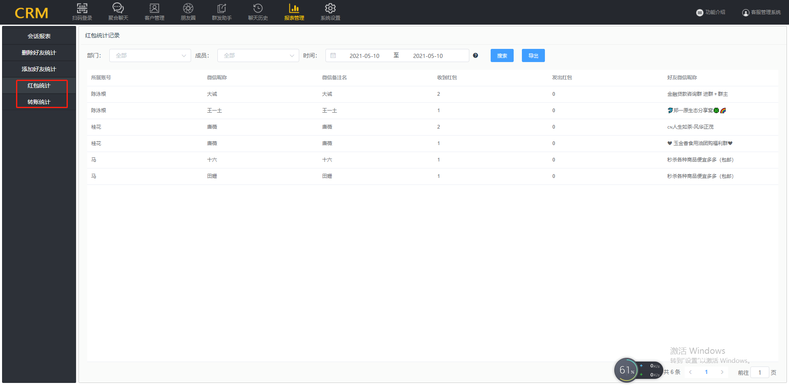
Task: Click the 前往 page number input field
Action: point(760,372)
